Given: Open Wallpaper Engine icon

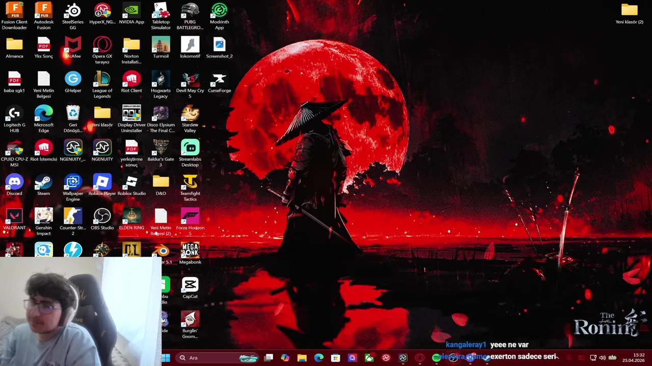Looking at the screenshot, I should [x=73, y=188].
